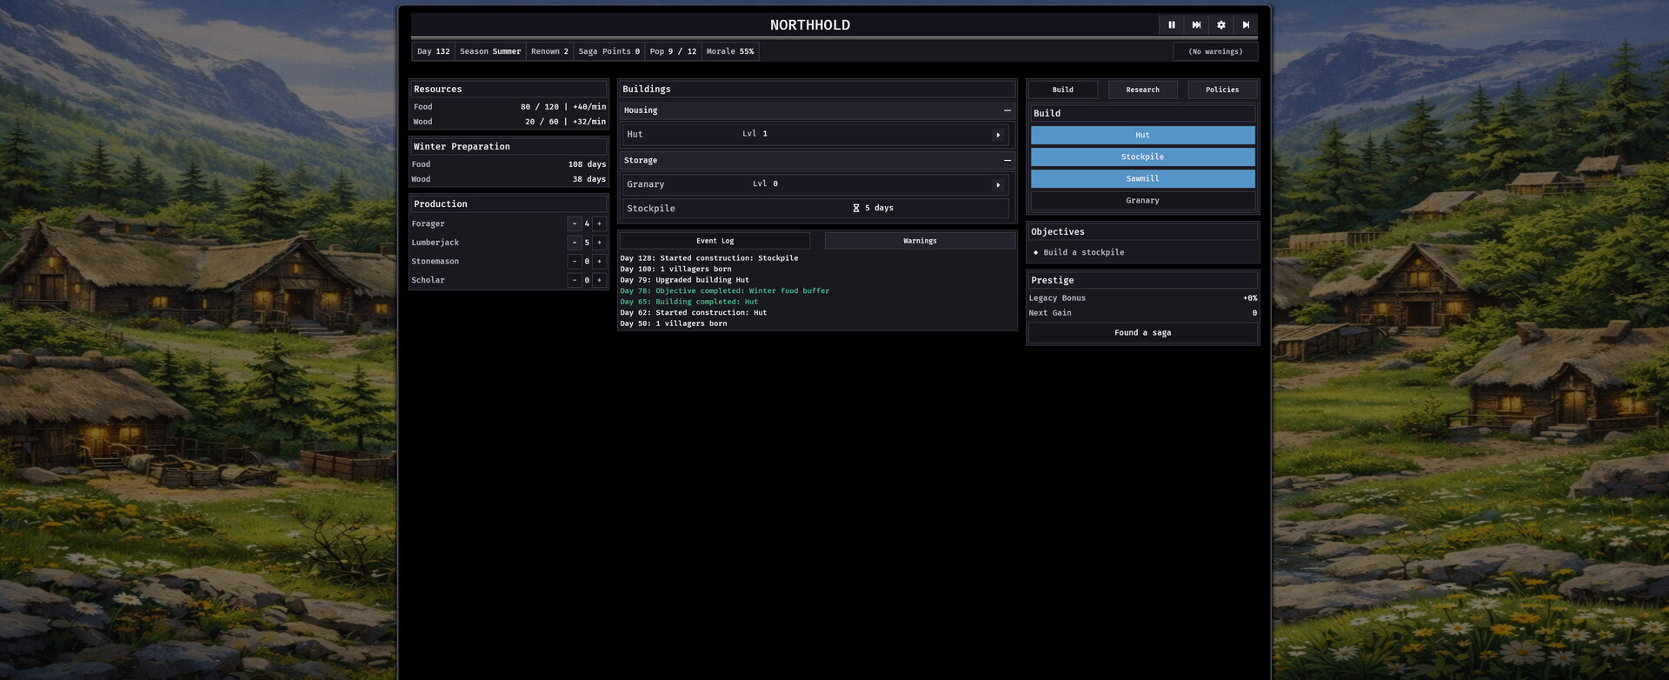The width and height of the screenshot is (1669, 680).
Task: Click the No warnings status box
Action: click(x=1215, y=52)
